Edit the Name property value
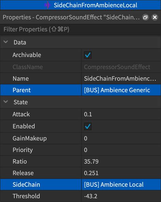 coord(121,78)
